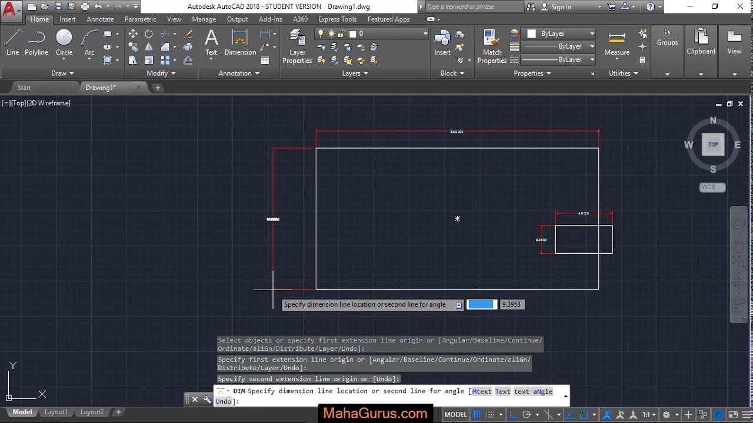Image resolution: width=753 pixels, height=423 pixels.
Task: Open the Parametric ribbon tab
Action: (140, 19)
